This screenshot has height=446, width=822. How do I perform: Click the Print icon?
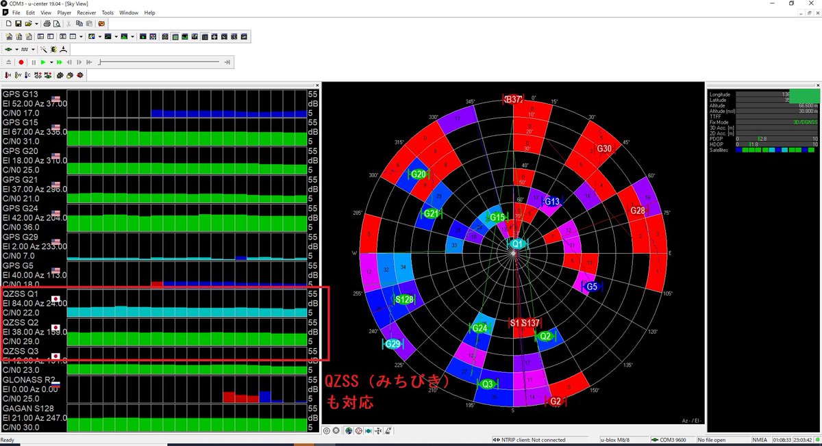tap(47, 24)
